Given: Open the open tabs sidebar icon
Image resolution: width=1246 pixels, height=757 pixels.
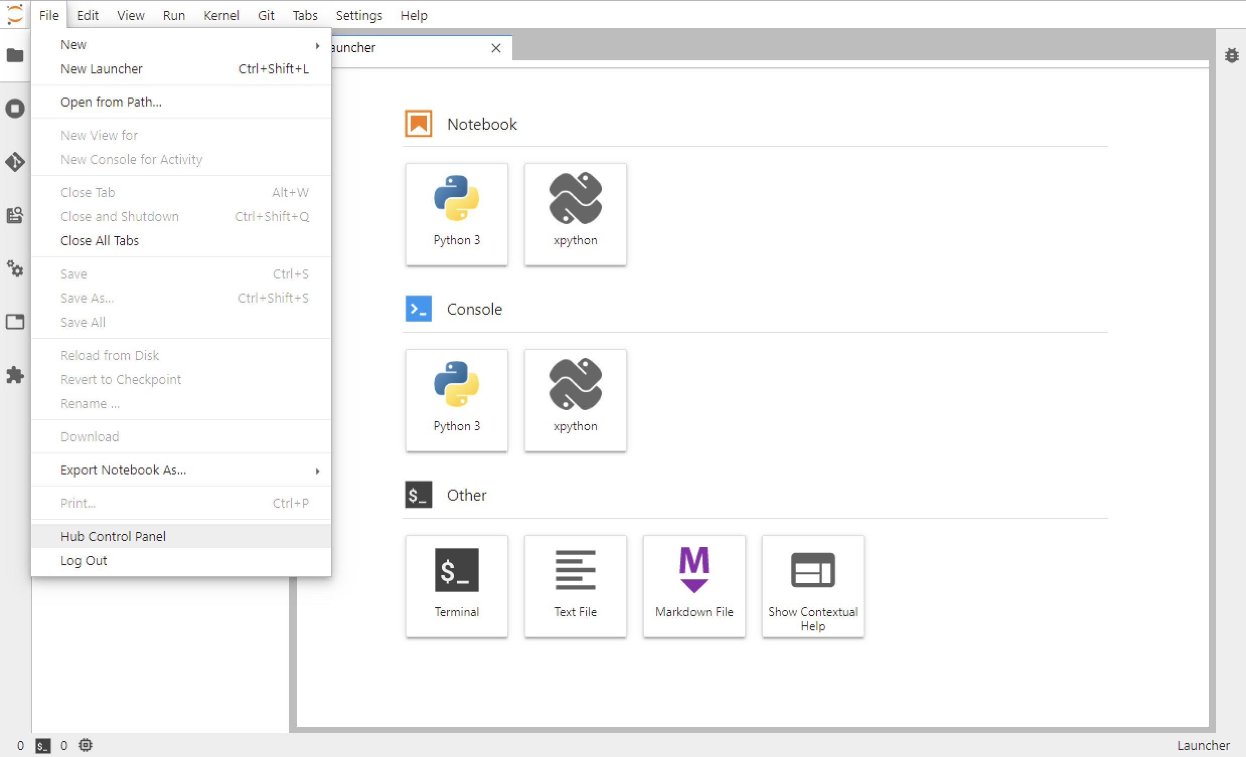Looking at the screenshot, I should (15, 322).
